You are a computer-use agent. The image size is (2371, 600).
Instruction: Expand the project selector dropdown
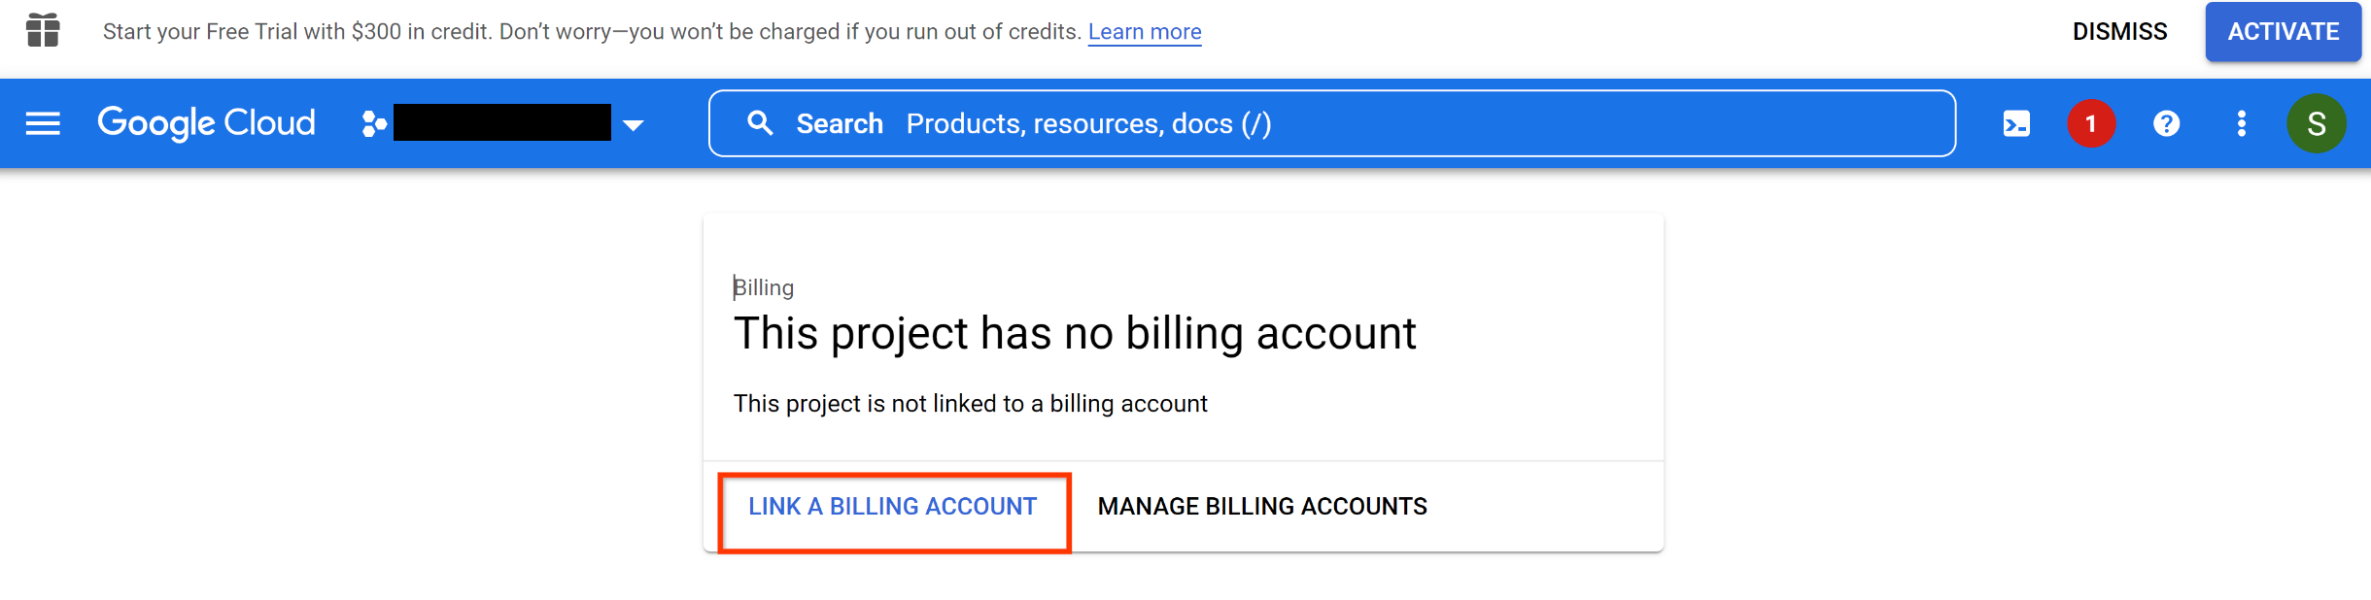[x=500, y=123]
